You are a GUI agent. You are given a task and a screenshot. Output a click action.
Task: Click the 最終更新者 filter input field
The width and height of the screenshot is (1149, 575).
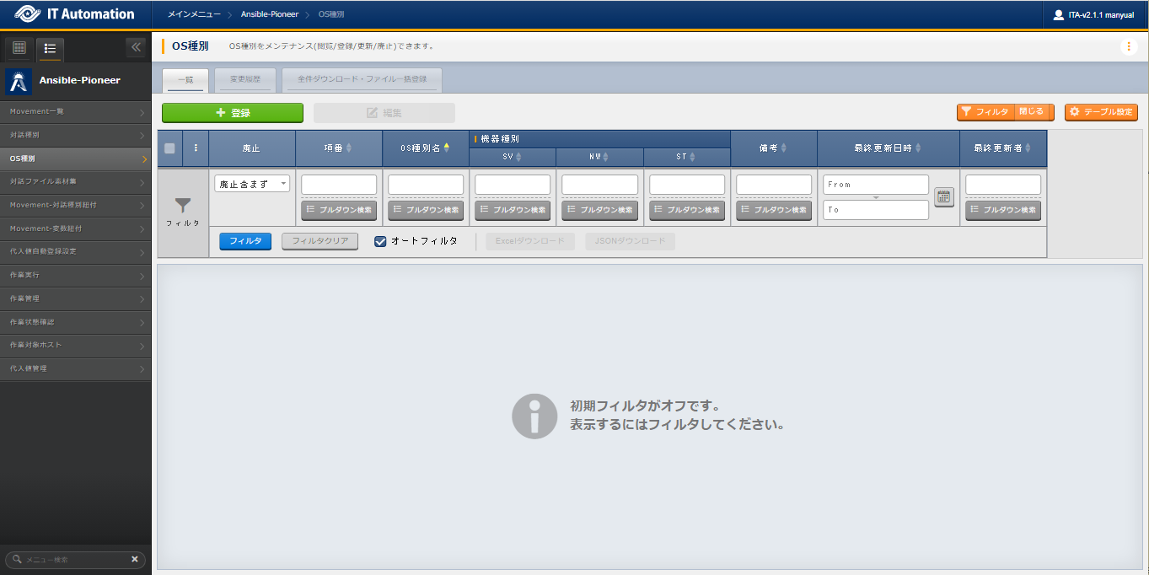click(x=1003, y=184)
